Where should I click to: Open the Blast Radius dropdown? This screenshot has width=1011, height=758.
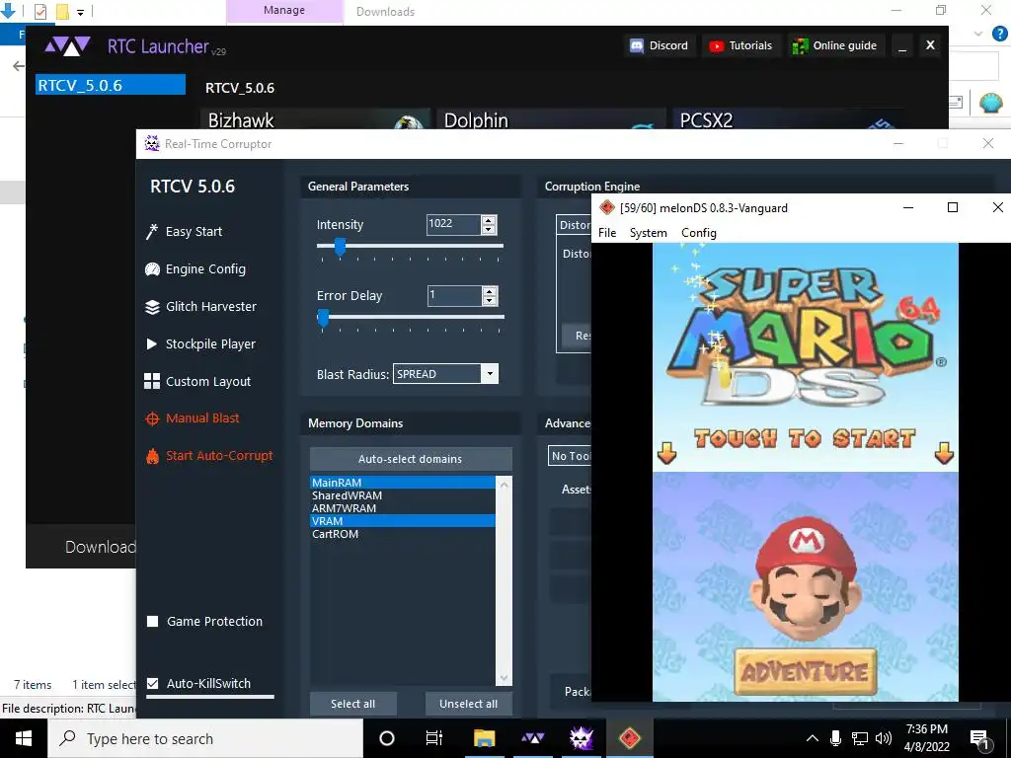pos(490,374)
